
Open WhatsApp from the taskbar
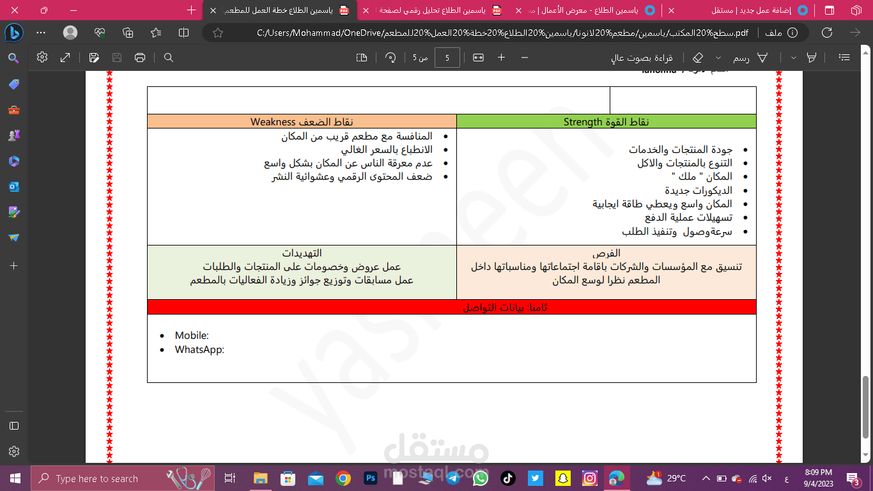[480, 478]
